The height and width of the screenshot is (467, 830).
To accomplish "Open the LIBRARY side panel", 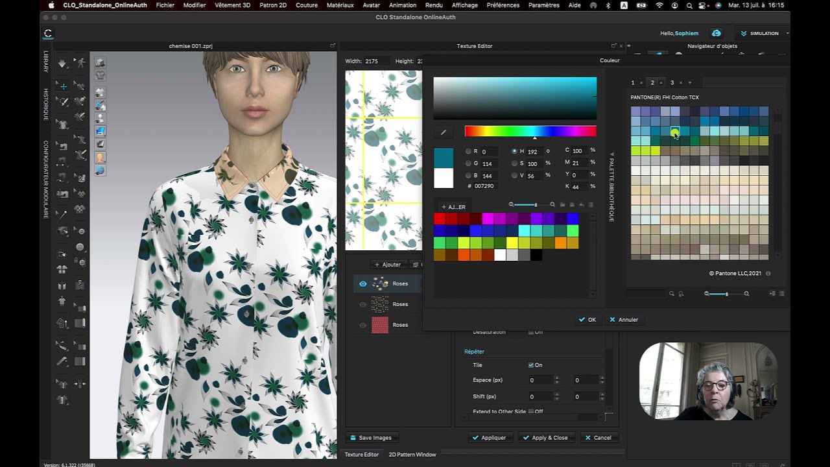I will tap(46, 62).
